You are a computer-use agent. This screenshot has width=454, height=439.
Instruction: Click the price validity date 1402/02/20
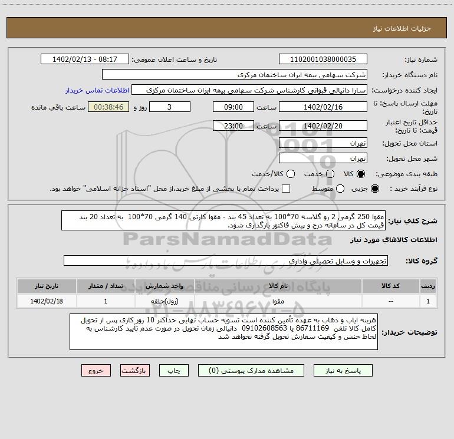(x=323, y=126)
